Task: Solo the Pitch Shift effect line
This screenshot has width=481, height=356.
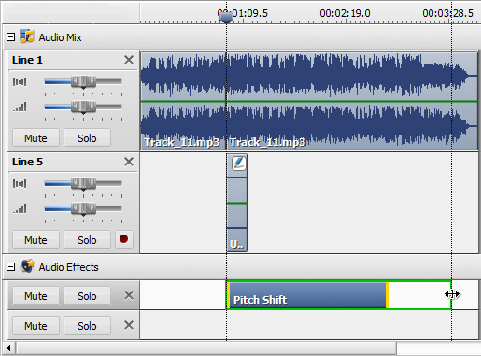Action: coord(87,295)
